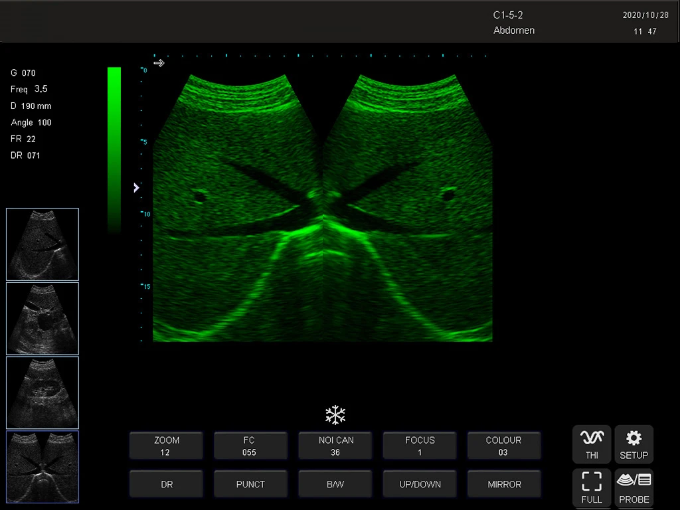Click the FOCUS 1 button
Image resolution: width=680 pixels, height=510 pixels.
coord(420,446)
